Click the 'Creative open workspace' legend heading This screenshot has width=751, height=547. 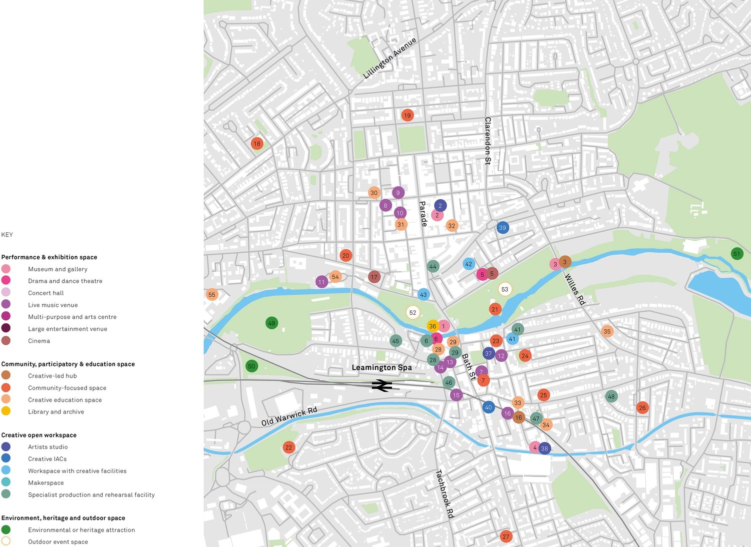[x=39, y=435]
